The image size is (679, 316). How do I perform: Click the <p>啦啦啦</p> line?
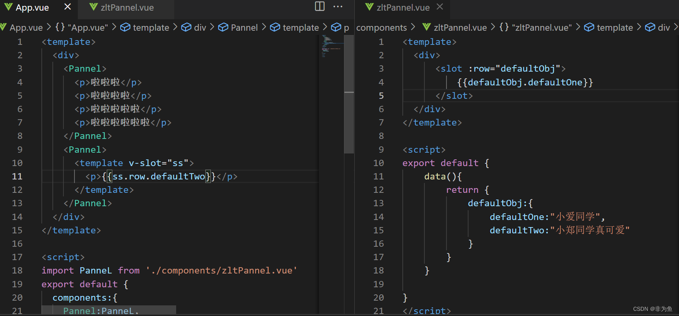[x=108, y=82]
